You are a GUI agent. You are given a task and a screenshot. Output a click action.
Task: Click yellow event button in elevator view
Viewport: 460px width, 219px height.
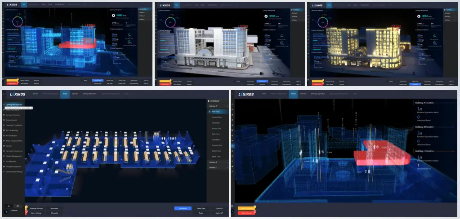pyautogui.click(x=246, y=209)
